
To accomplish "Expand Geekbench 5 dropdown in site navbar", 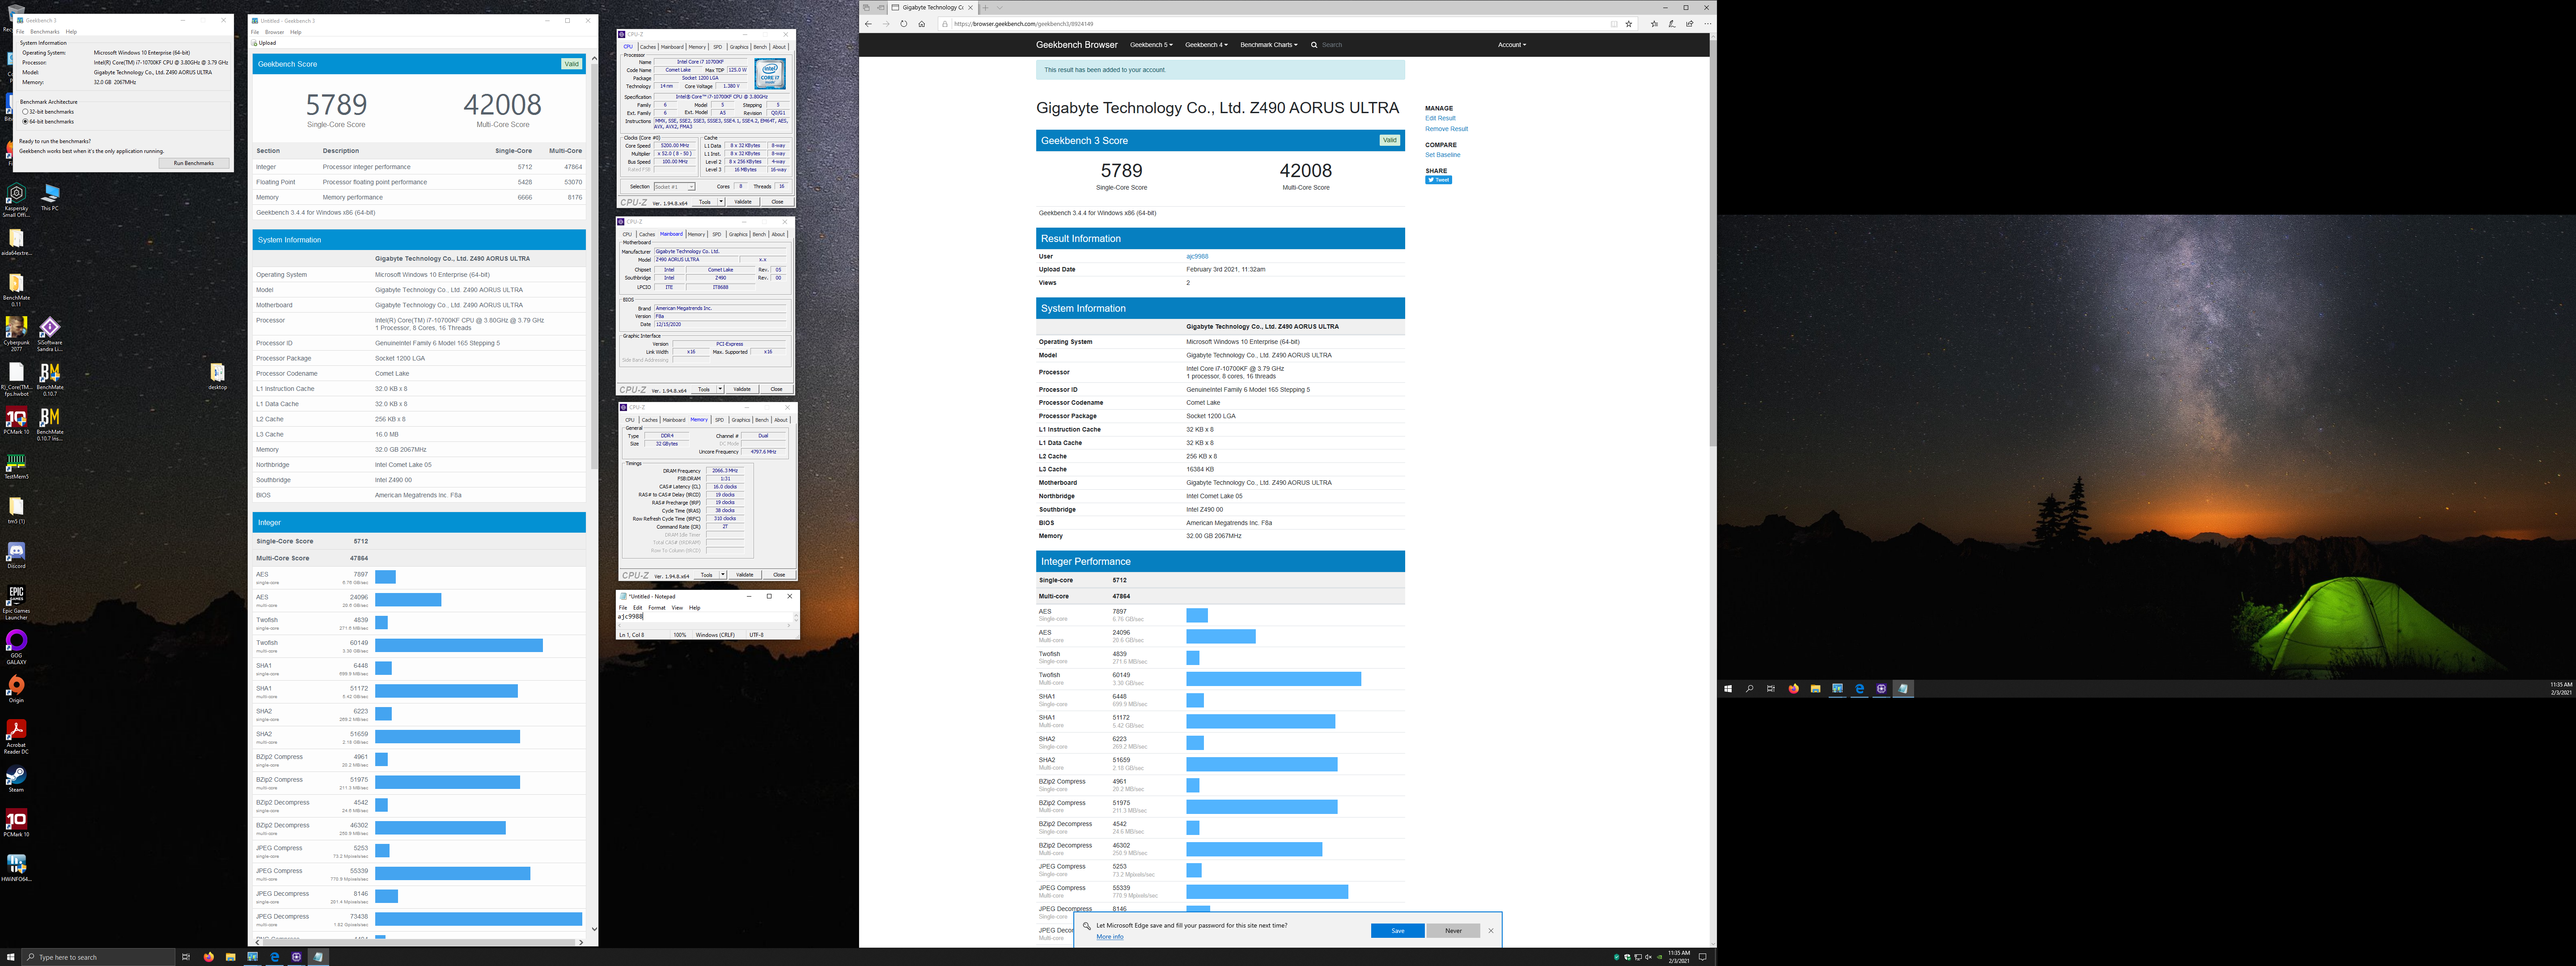I will (1151, 45).
